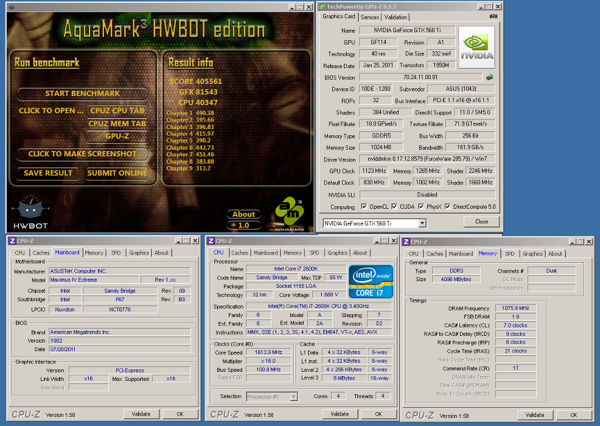Click the AquaMark am3 logo
600x426 pixels.
pyautogui.click(x=290, y=213)
